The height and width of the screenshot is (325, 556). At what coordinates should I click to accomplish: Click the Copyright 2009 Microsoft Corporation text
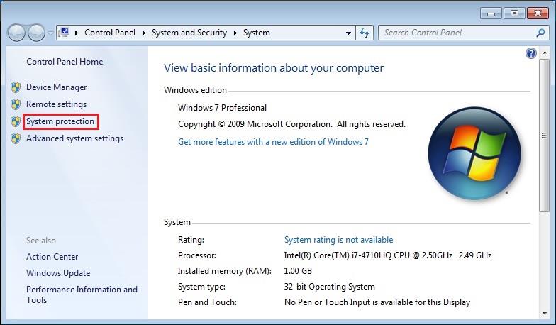[x=292, y=124]
